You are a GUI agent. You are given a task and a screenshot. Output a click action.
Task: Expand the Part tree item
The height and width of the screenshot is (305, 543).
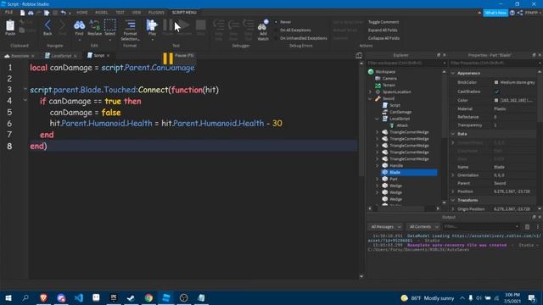[x=377, y=179]
